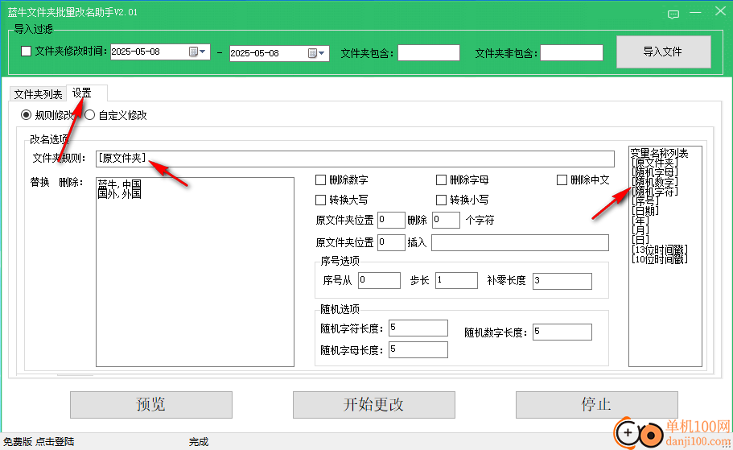The image size is (733, 450).
Task: Enable the 文件夹修改时间 filter checkbox
Action: (27, 51)
